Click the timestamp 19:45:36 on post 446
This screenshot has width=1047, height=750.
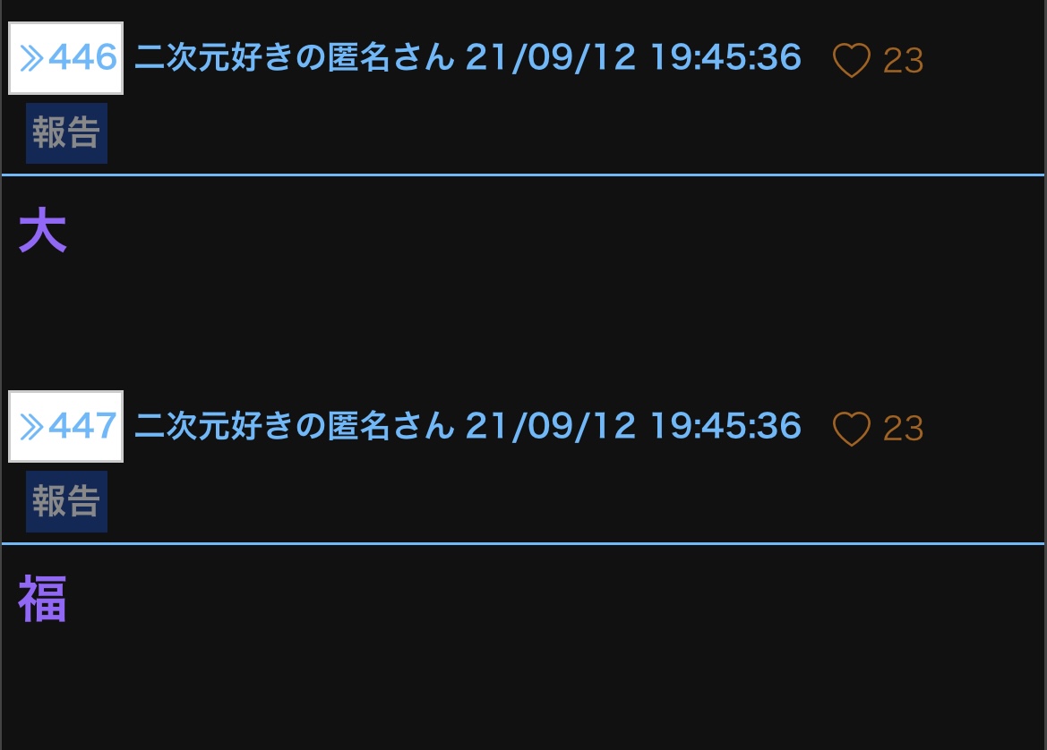(725, 57)
